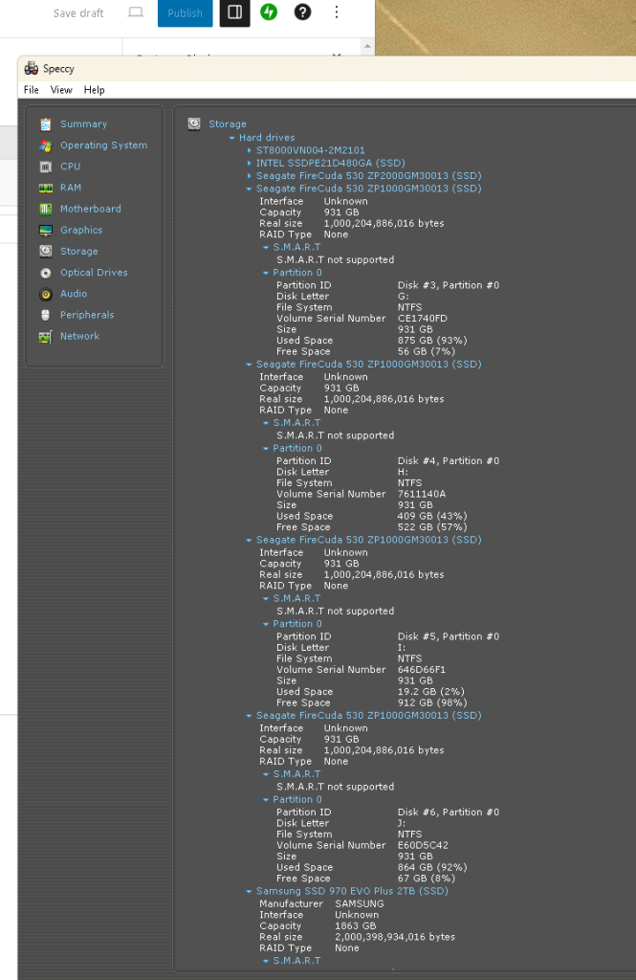Click Save draft in the editor
Screen dimensions: 636x980
coord(78,13)
